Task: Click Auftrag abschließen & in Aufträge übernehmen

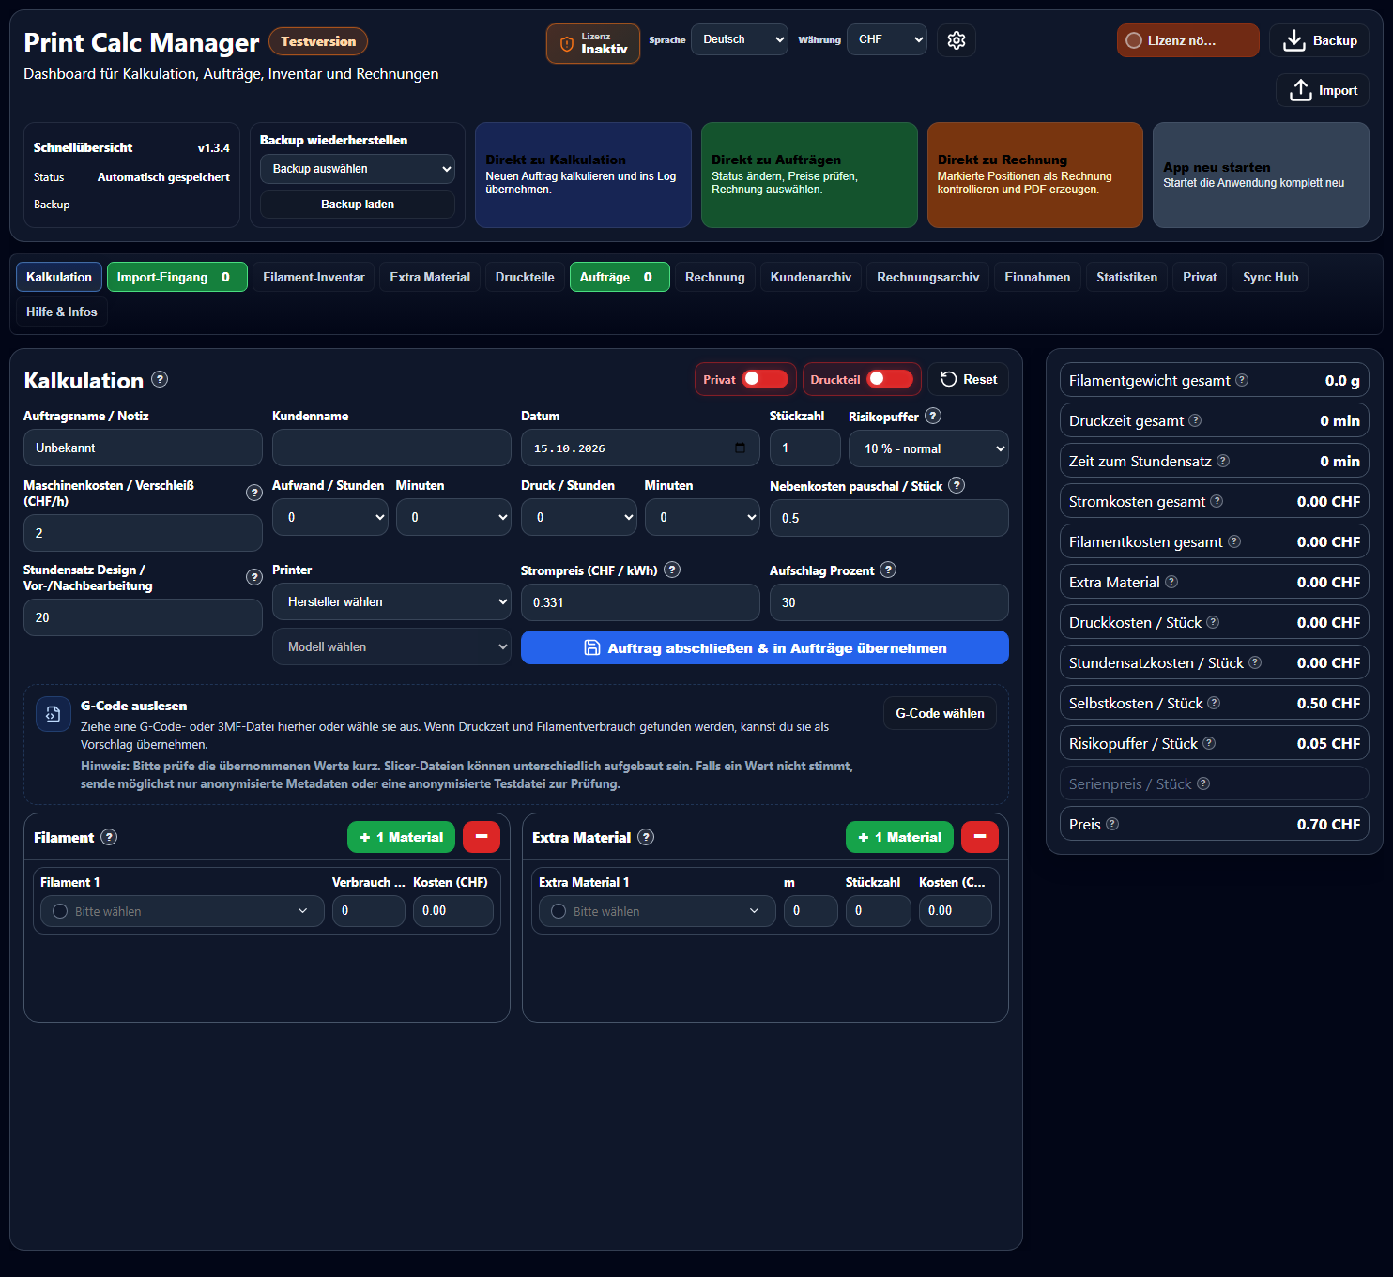Action: [765, 647]
